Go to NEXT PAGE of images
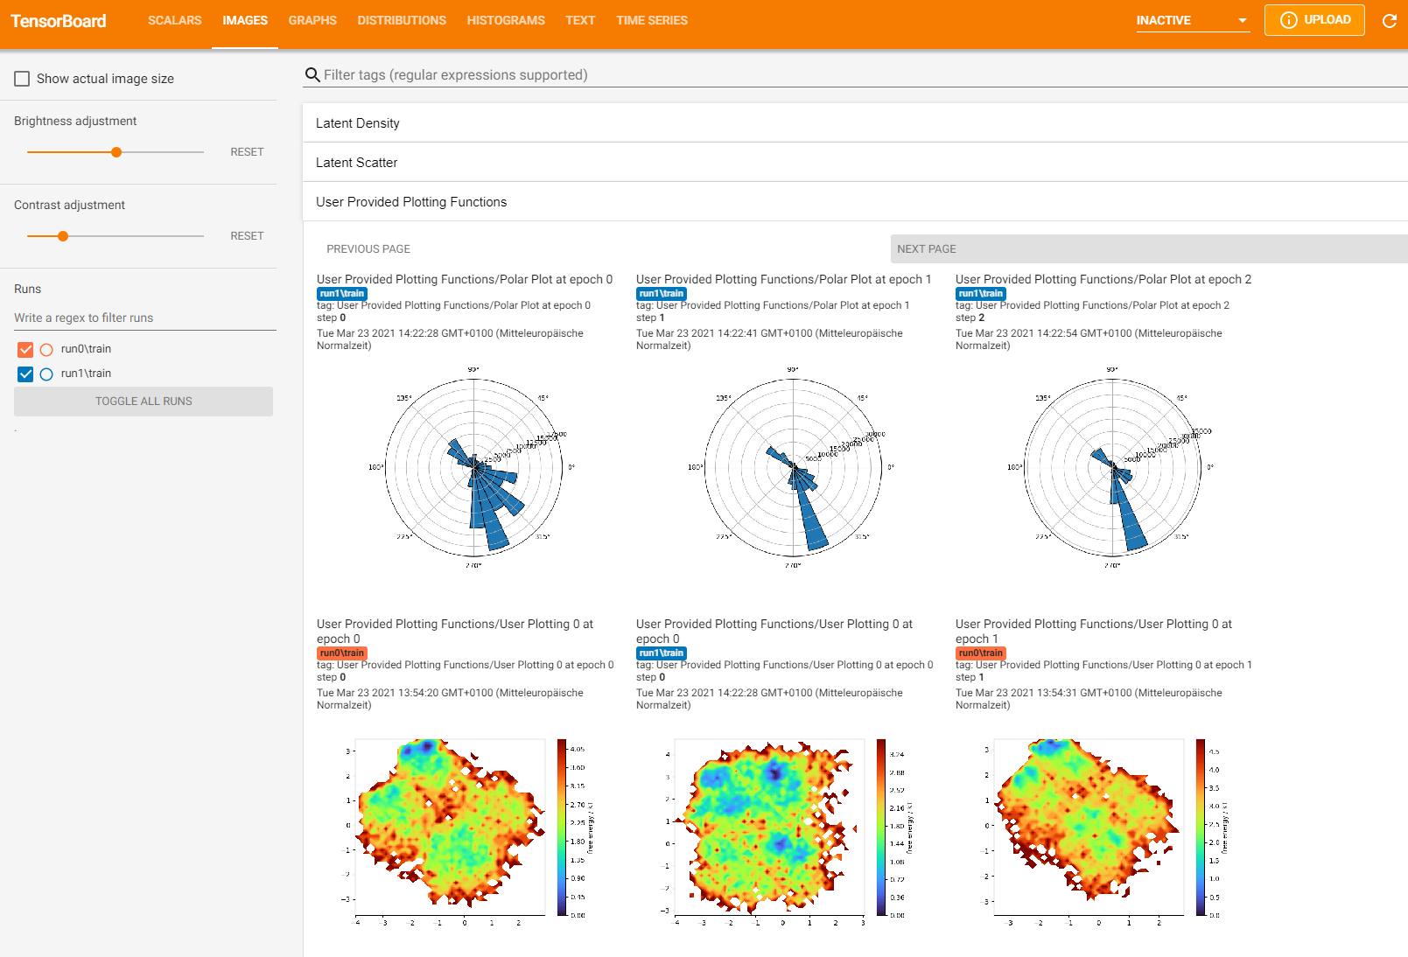This screenshot has height=957, width=1408. pyautogui.click(x=1149, y=249)
